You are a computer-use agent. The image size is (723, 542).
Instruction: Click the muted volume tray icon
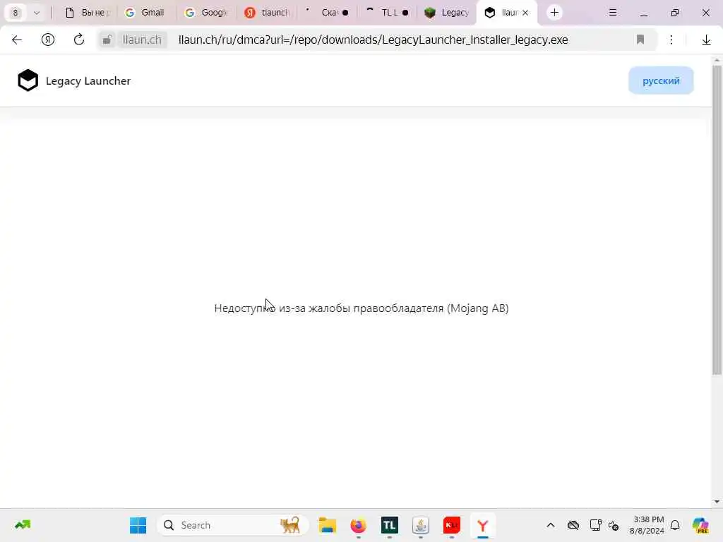614,525
